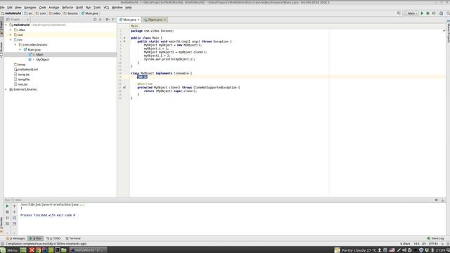Viewport: 450px width, 253px height.
Task: Open the Messages tool window tab
Action: [x=15, y=238]
